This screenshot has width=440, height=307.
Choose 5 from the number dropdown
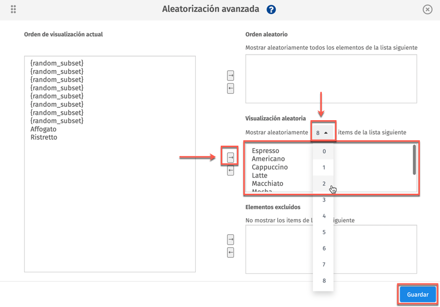point(324,232)
